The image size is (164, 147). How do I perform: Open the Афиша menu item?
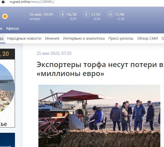(12, 28)
